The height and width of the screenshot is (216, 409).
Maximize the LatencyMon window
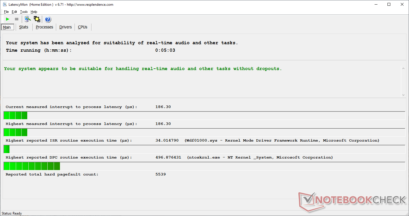click(389, 4)
